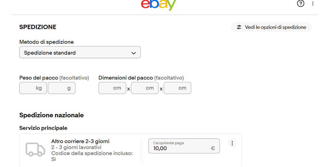Click the sliders icon beside shipping options
The width and height of the screenshot is (326, 167).
point(239,27)
